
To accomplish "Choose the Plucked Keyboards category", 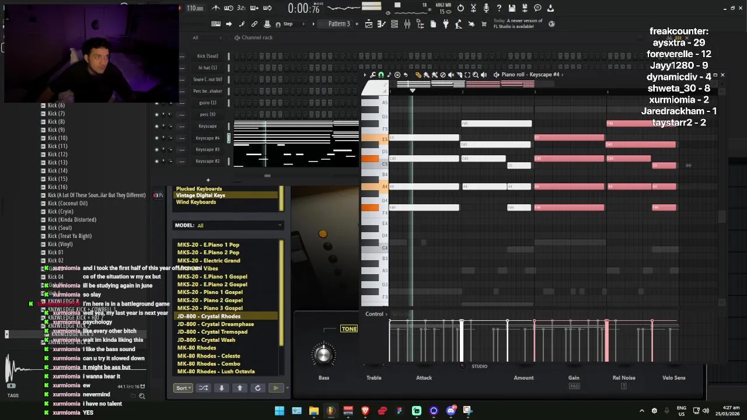I will [x=199, y=189].
